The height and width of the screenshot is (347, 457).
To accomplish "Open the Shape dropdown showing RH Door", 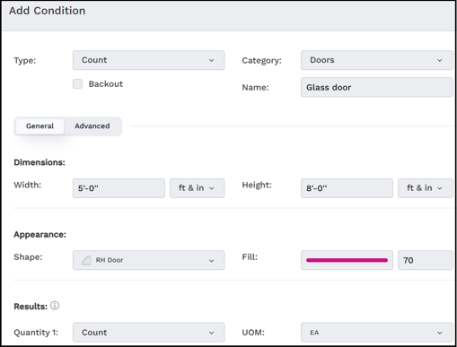I will tap(148, 260).
